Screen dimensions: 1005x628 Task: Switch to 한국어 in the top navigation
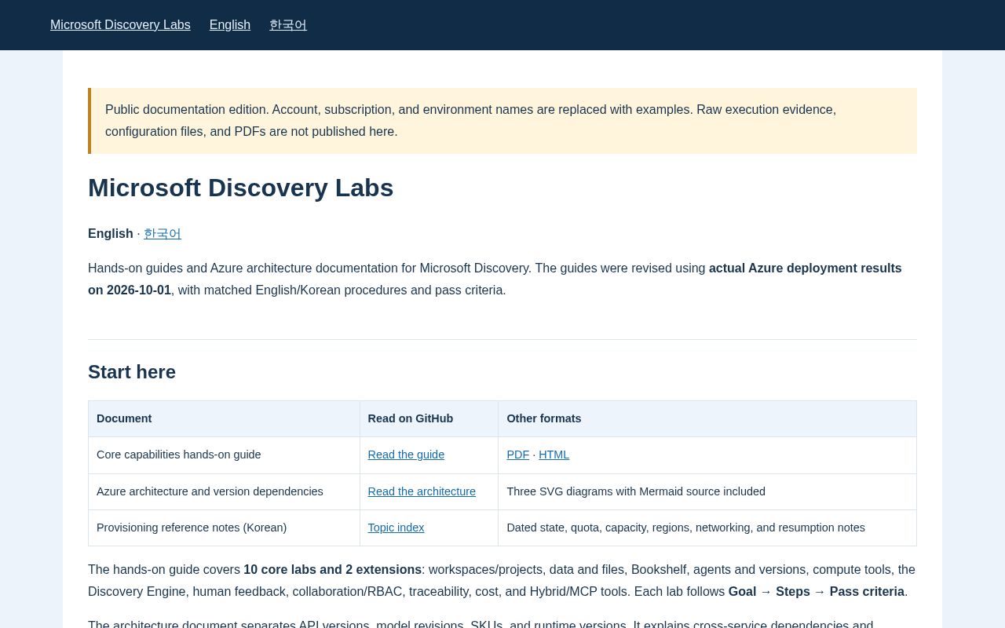coord(288,25)
